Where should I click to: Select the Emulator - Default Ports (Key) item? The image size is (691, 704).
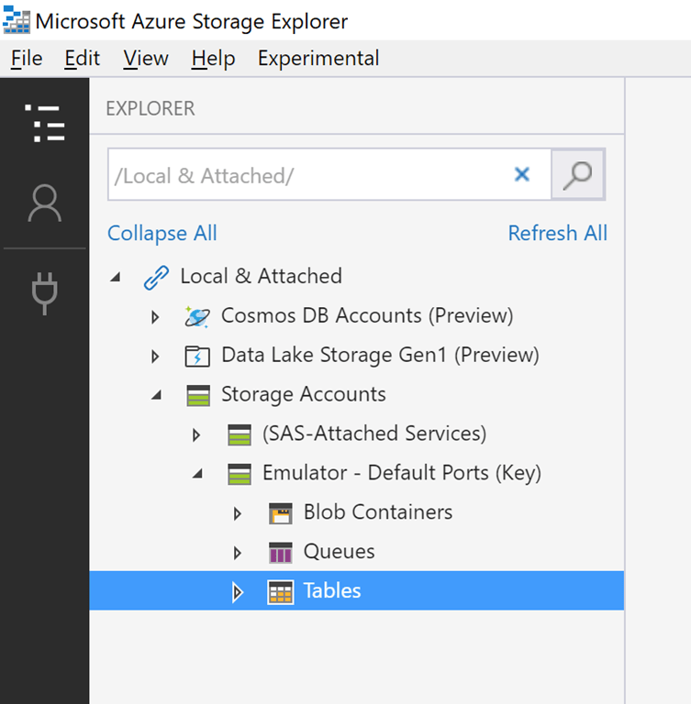pyautogui.click(x=401, y=474)
